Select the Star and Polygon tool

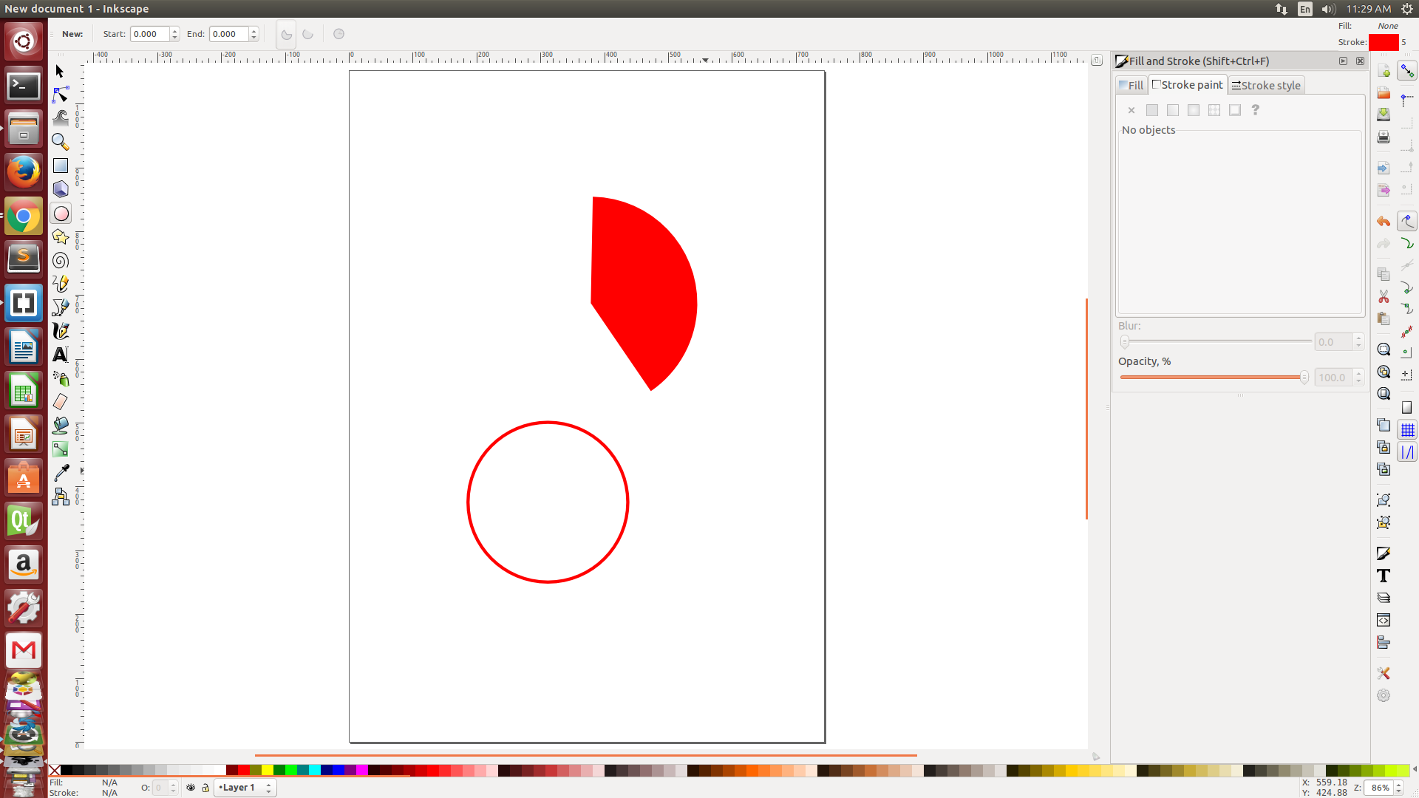click(x=61, y=237)
